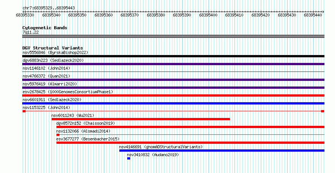
Task: Open nsv6601911 (Sedlazeck2020) variant label
Action: pyautogui.click(x=52, y=100)
